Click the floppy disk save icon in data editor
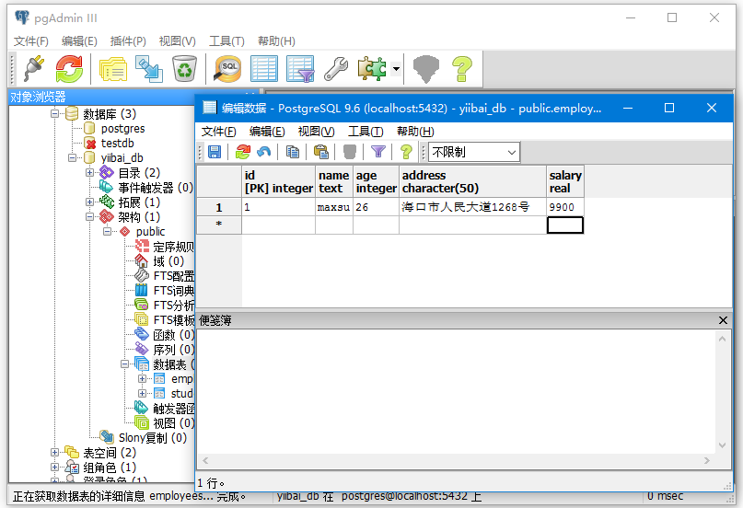Viewport: 743px width, 508px height. click(214, 152)
